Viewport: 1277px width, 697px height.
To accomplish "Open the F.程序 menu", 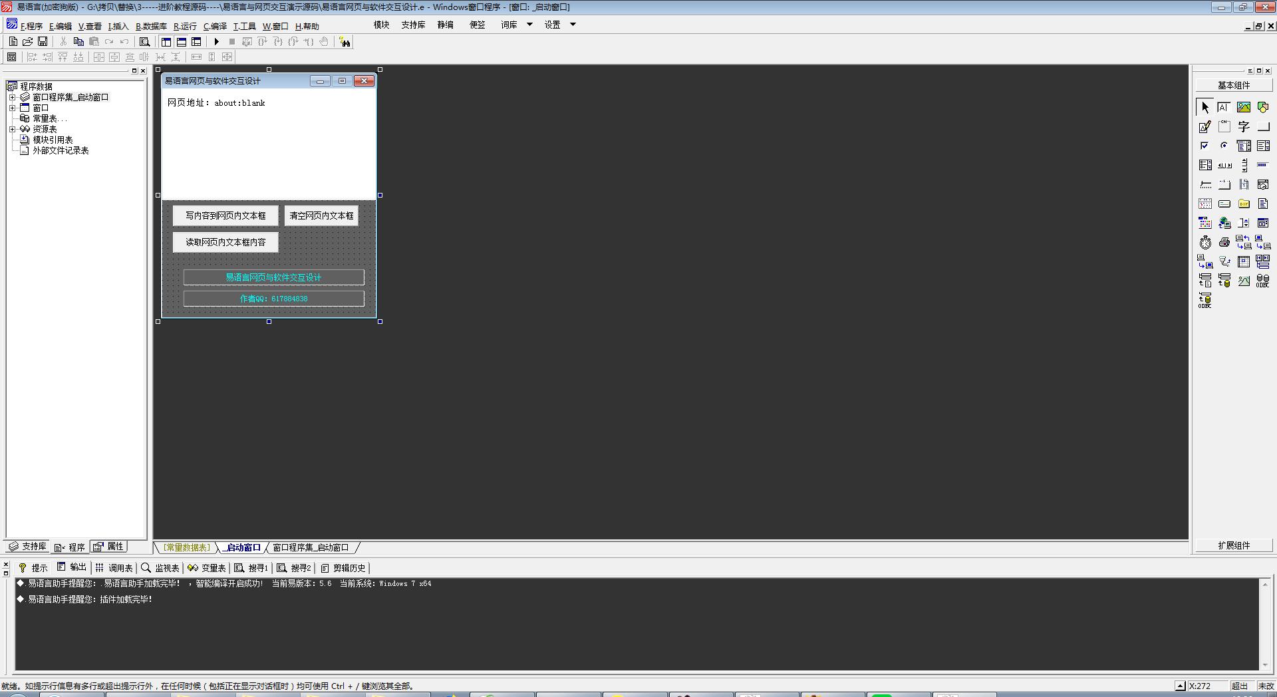I will 31,27.
